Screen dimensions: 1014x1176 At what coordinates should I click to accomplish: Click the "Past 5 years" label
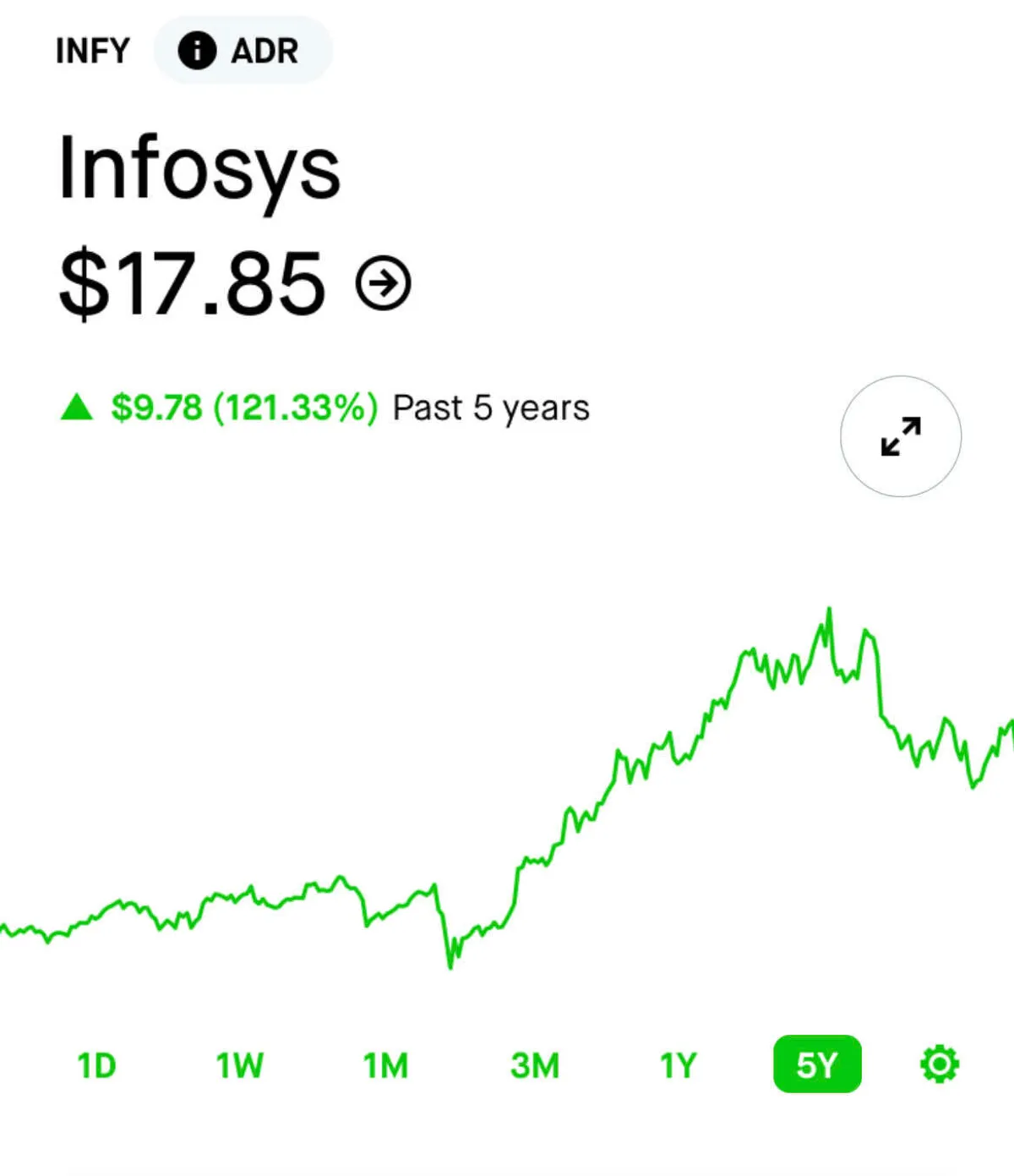[x=491, y=407]
